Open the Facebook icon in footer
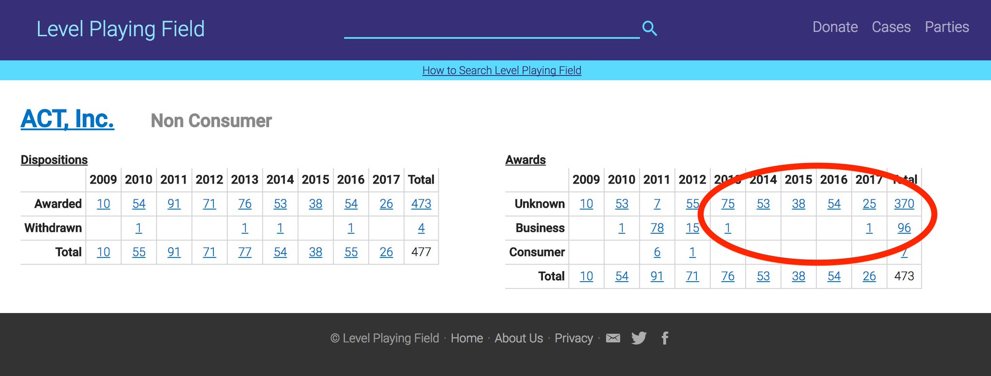991x376 pixels. (x=665, y=338)
